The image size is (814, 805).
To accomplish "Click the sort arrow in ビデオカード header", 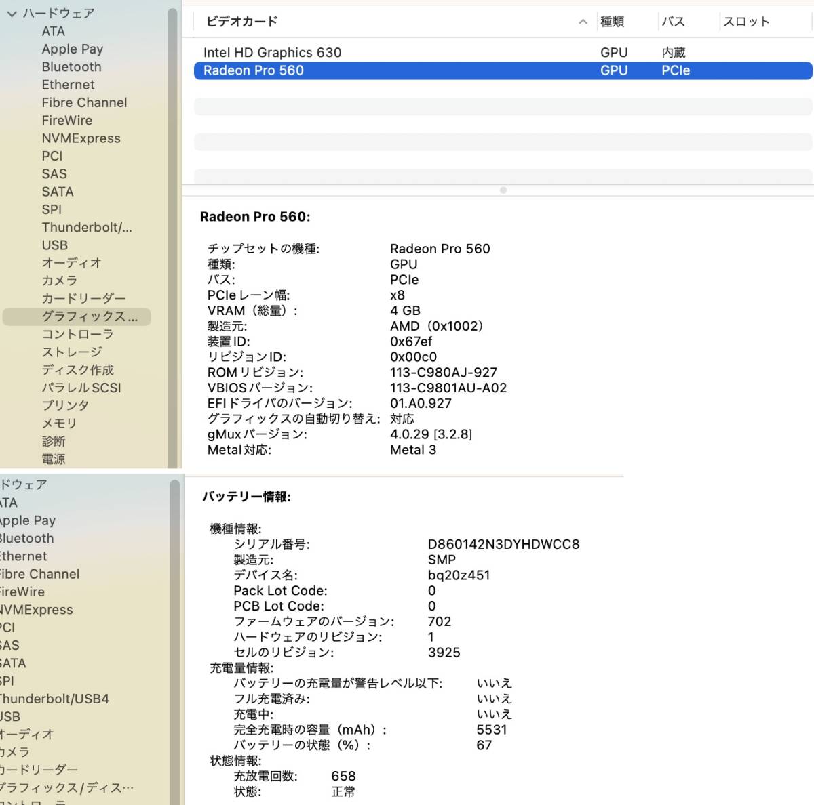I will (583, 22).
